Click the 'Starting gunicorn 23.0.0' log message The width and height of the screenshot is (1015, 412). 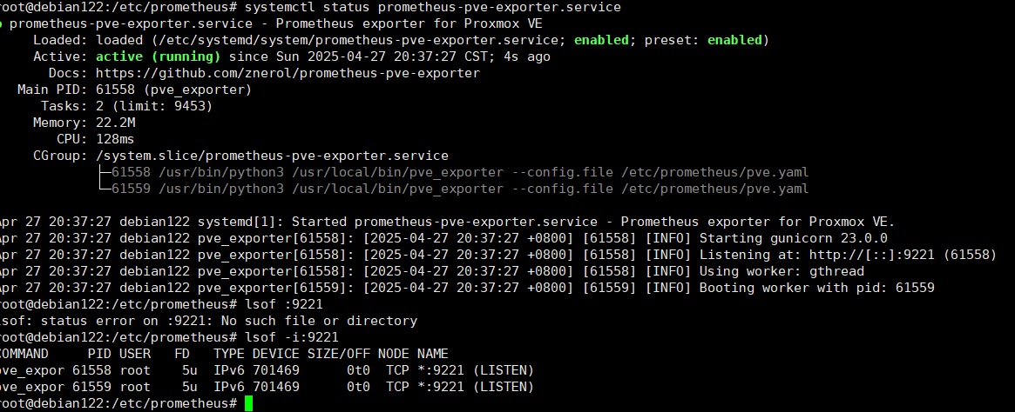click(x=793, y=238)
